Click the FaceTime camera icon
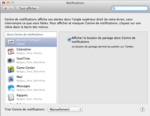Screen dimensions: 150x116 point(11,60)
